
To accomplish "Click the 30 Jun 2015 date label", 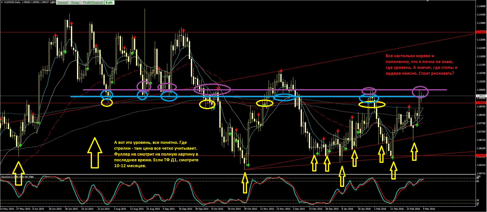I will [71, 209].
